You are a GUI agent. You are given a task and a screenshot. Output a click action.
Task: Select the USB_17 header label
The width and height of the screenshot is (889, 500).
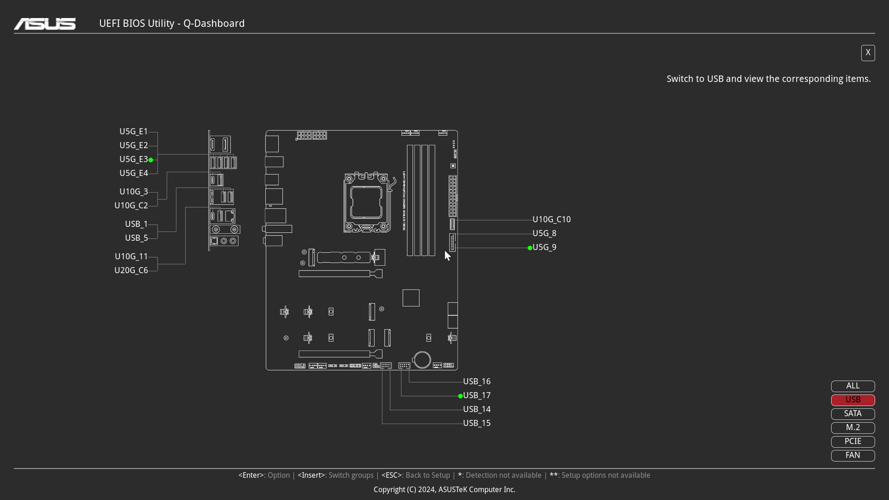(x=477, y=395)
